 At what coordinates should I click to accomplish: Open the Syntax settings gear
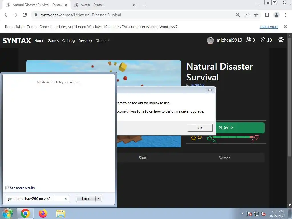[x=281, y=40]
